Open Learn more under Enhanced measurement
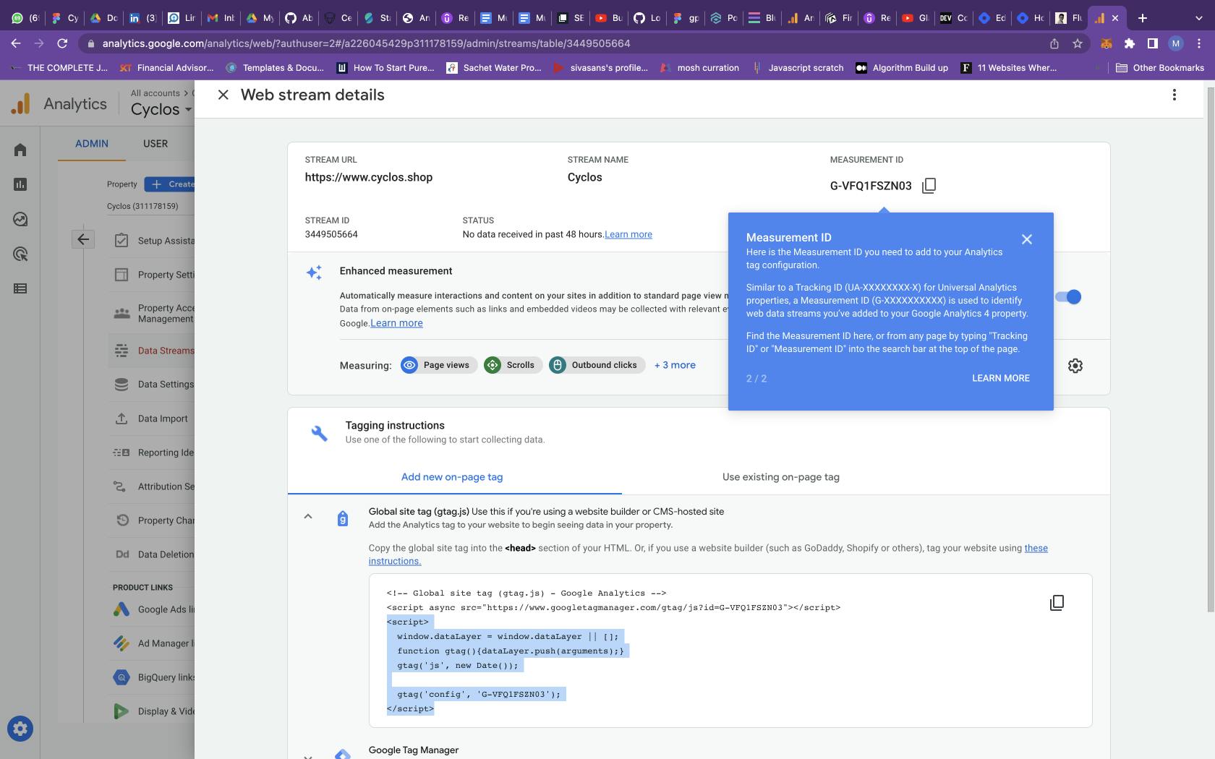 [x=396, y=323]
